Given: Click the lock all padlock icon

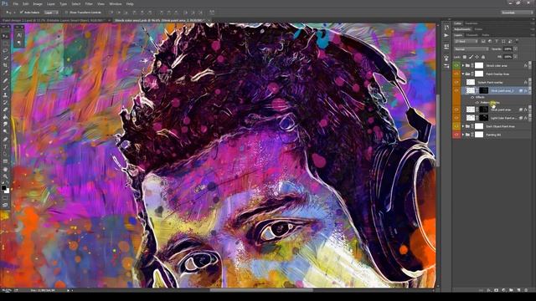Looking at the screenshot, I should coord(483,57).
